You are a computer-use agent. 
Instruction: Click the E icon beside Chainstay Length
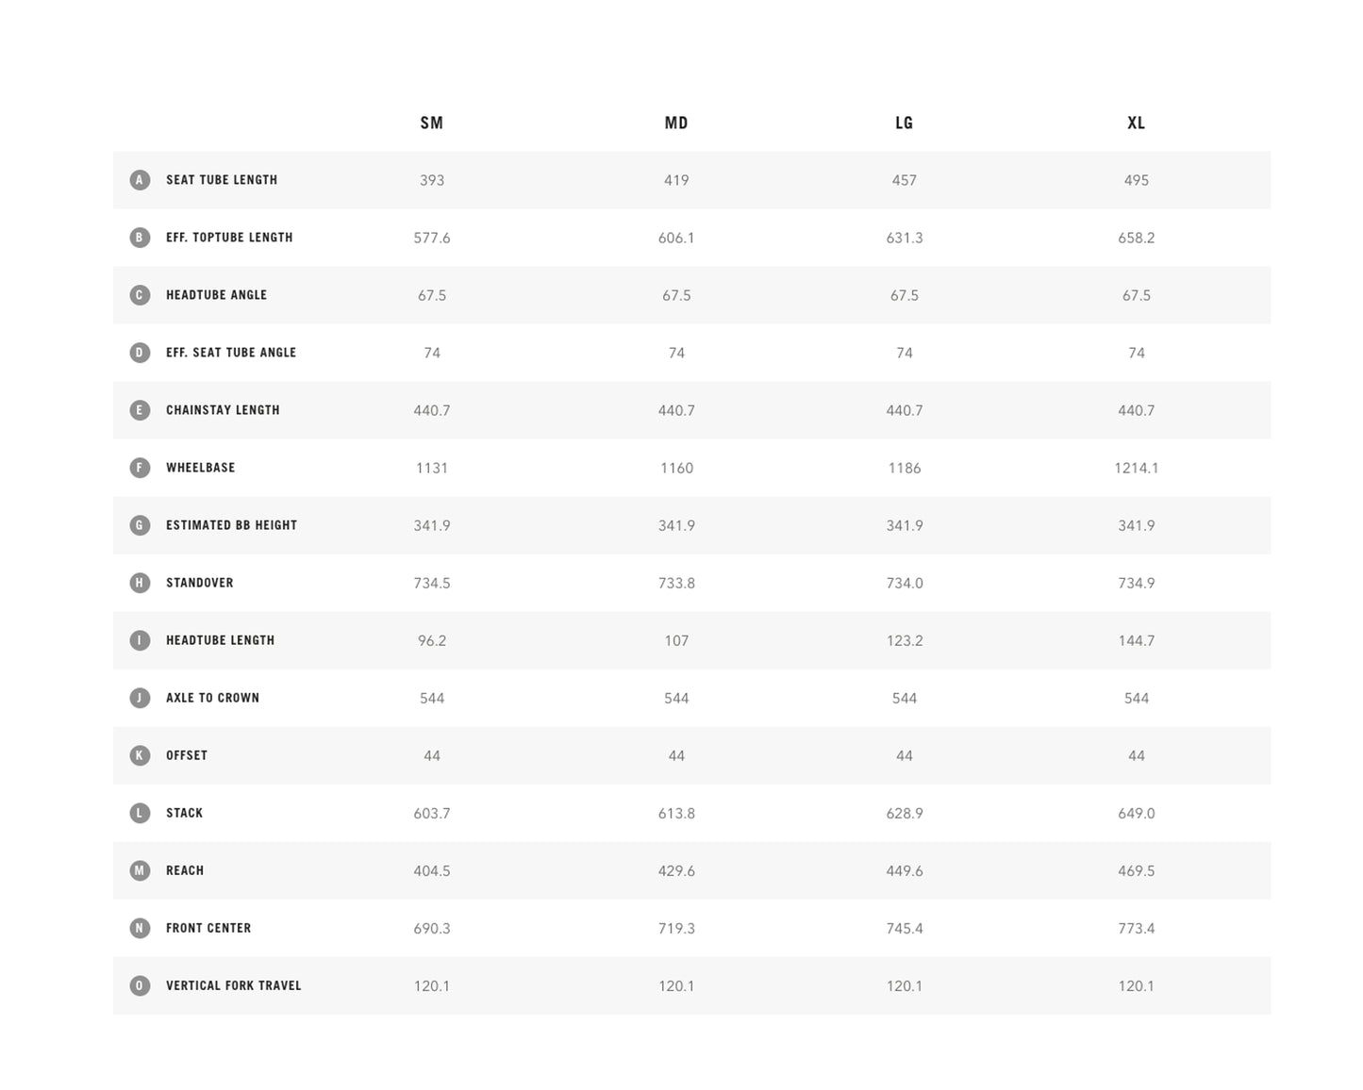click(x=140, y=410)
